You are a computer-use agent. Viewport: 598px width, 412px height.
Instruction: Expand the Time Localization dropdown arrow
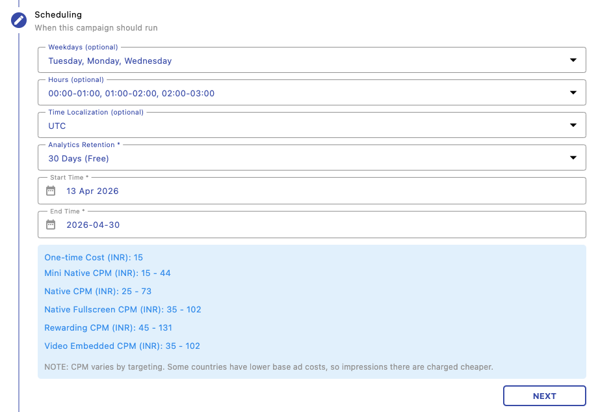(573, 126)
